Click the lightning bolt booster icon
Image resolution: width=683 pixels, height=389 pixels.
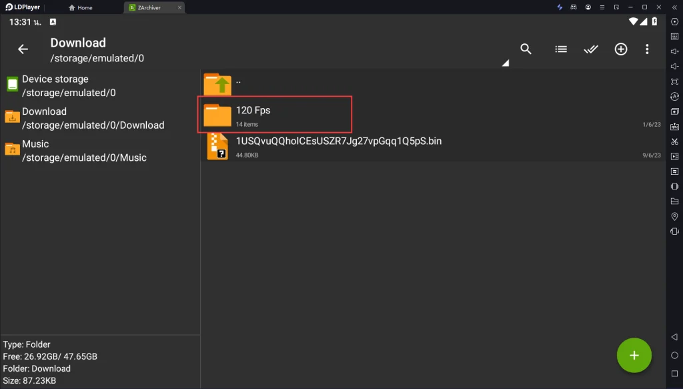click(560, 7)
